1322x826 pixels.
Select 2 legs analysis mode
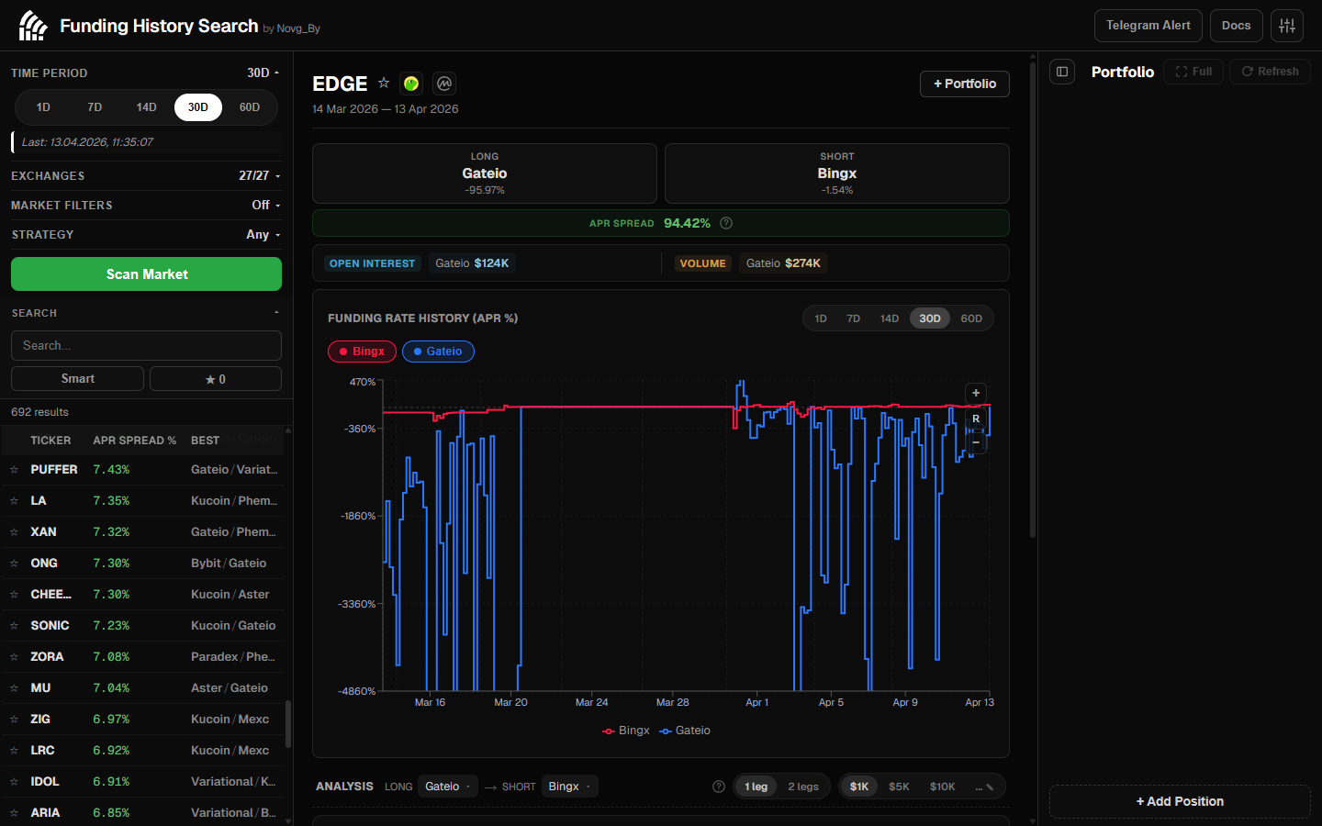(x=803, y=787)
